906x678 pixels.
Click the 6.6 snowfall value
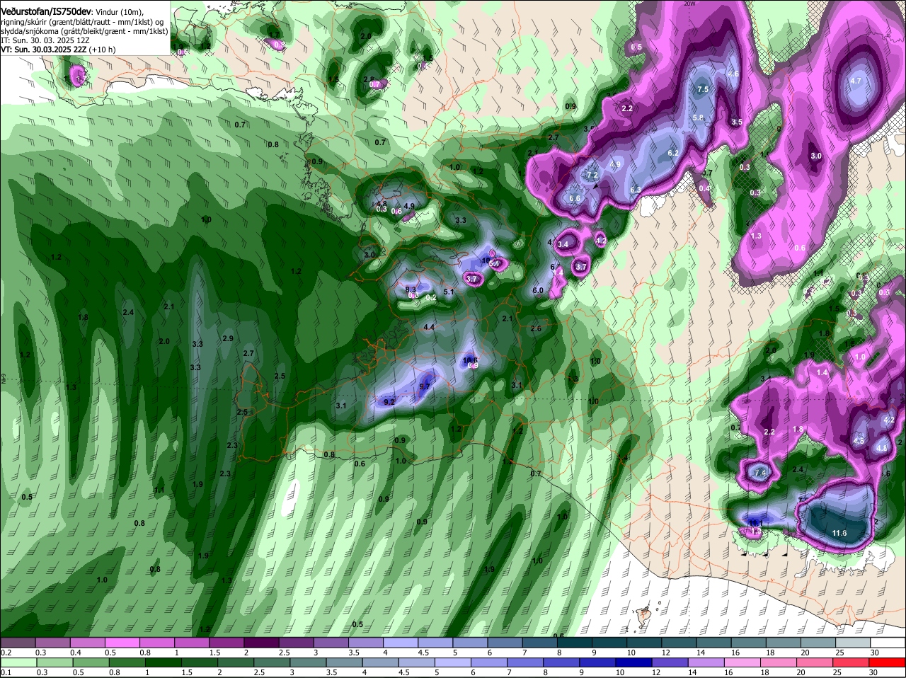575,198
